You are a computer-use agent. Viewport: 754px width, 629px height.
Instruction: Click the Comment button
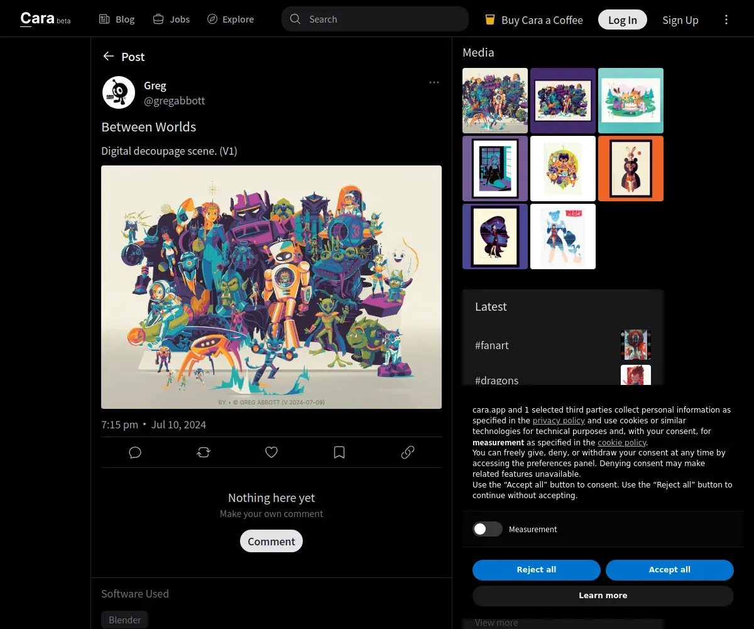point(271,541)
